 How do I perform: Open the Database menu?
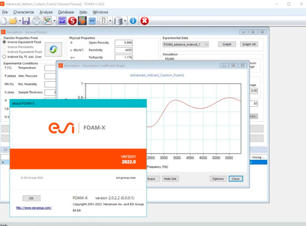pyautogui.click(x=66, y=12)
